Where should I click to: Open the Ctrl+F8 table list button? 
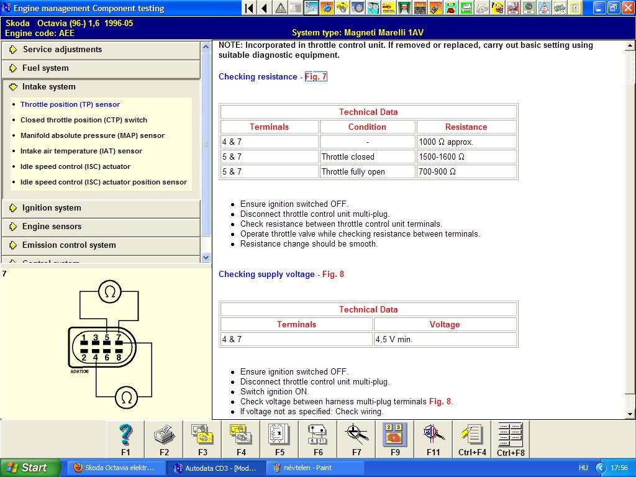[511, 440]
